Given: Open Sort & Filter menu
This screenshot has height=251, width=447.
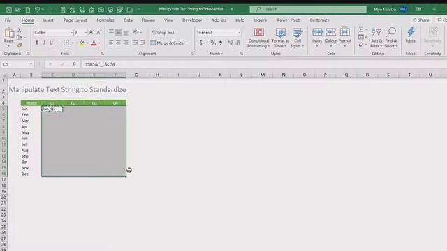Looking at the screenshot, I should (x=376, y=38).
